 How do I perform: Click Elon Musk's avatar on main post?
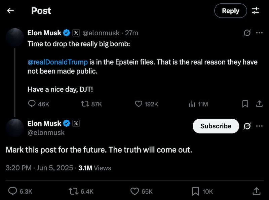tap(15, 127)
